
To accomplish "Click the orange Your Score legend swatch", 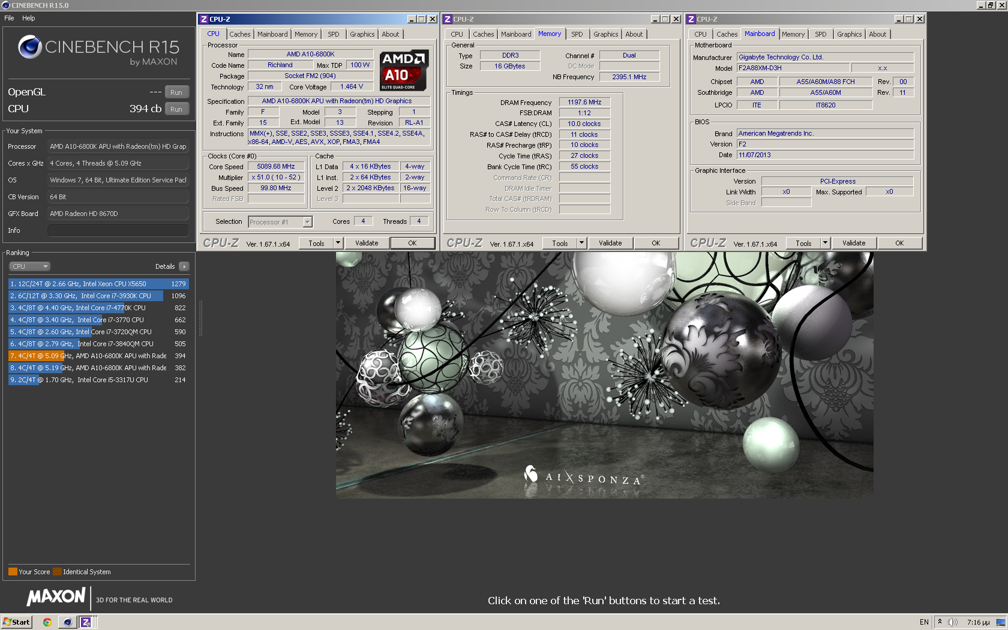I will pos(13,572).
